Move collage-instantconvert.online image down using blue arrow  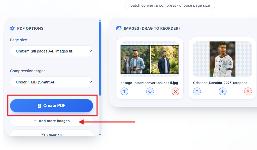150,91
